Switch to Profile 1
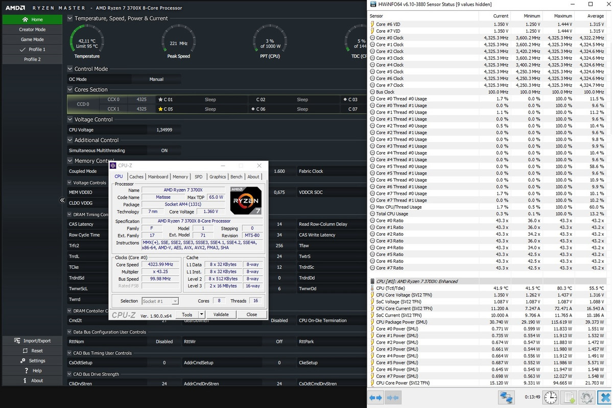613x408 pixels. 32,49
